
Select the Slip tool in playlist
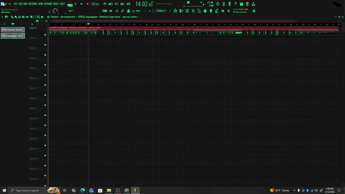click(27, 17)
